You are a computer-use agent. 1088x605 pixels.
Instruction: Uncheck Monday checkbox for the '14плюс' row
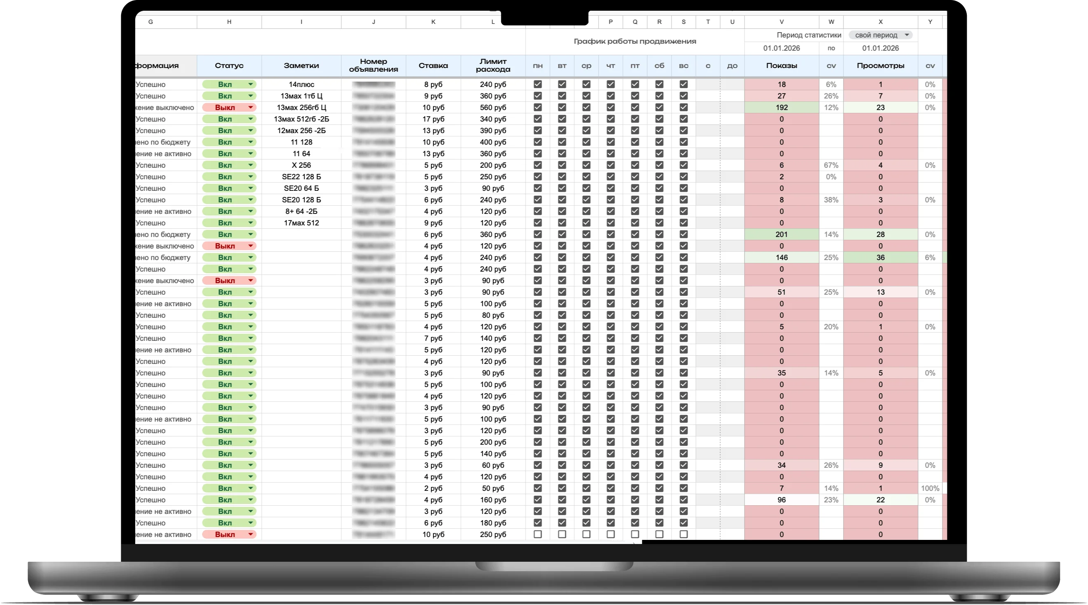click(538, 84)
